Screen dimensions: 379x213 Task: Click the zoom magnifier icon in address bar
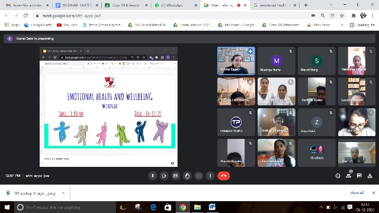323,15
